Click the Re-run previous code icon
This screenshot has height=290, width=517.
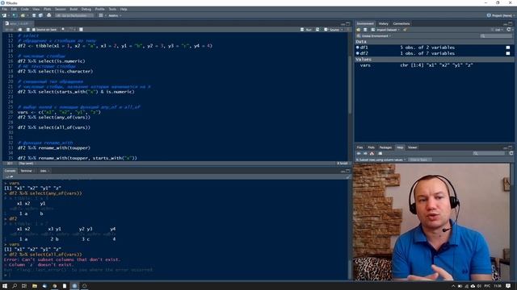point(317,30)
